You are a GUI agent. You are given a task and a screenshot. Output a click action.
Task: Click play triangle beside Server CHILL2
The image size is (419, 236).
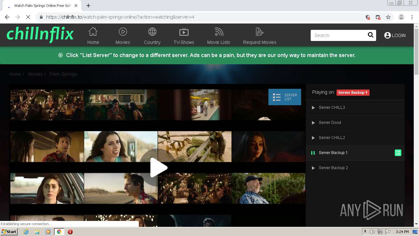pyautogui.click(x=313, y=138)
